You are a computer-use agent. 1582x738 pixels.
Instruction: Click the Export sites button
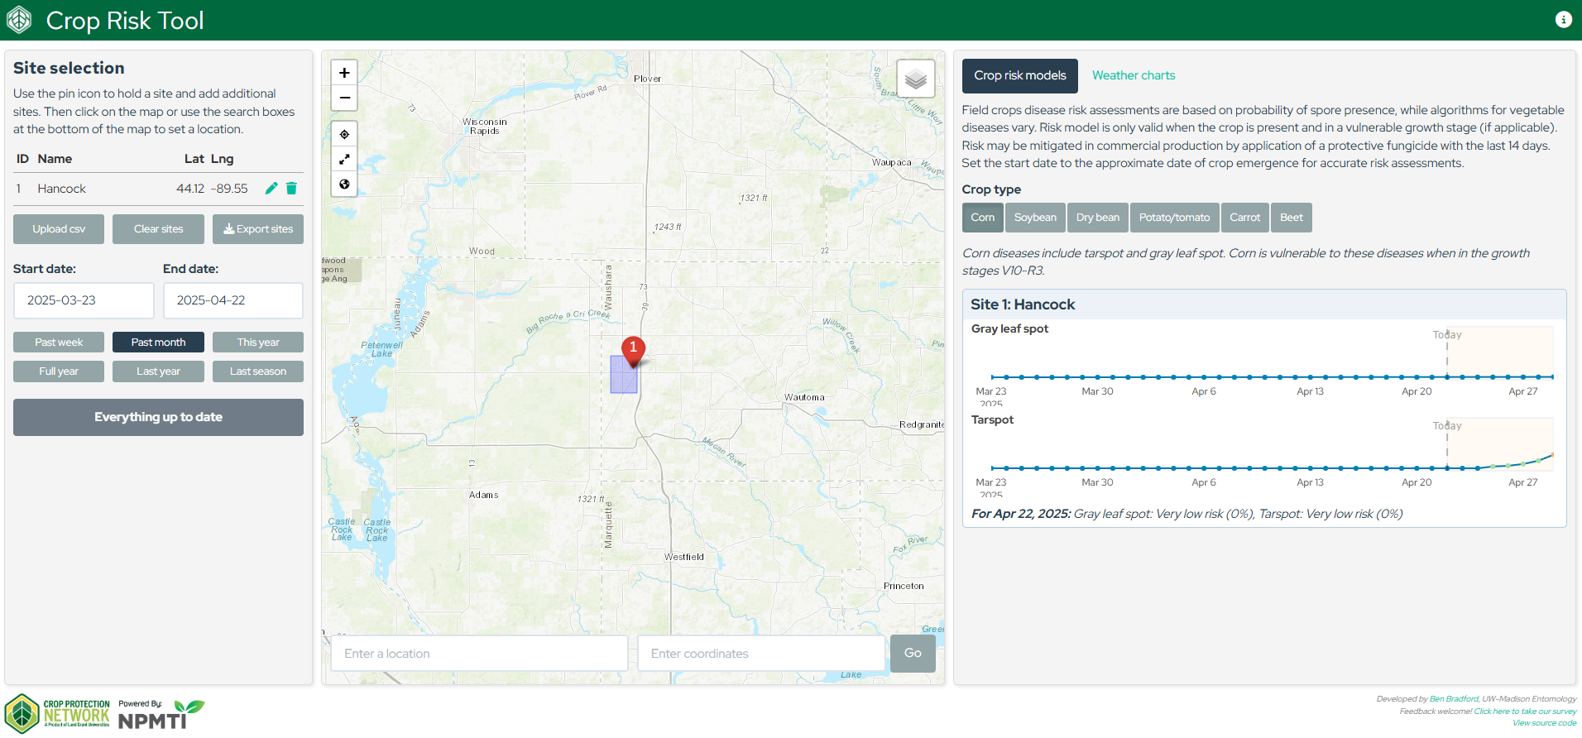(258, 229)
